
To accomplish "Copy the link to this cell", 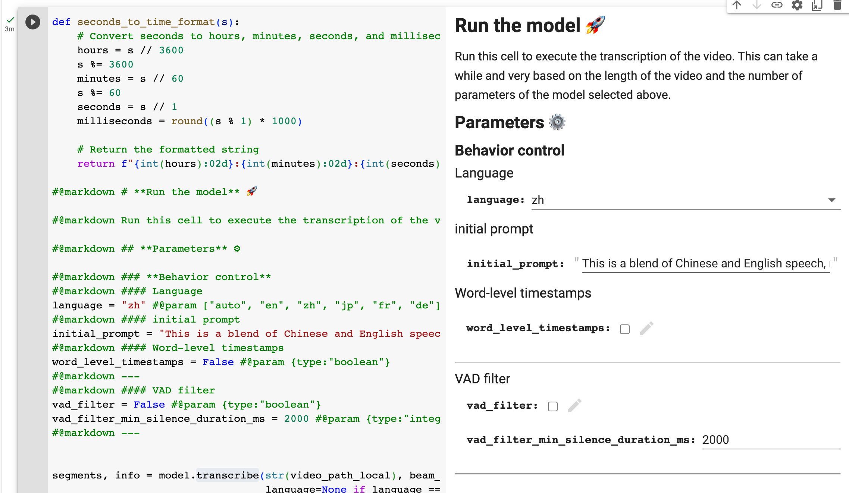I will click(777, 6).
